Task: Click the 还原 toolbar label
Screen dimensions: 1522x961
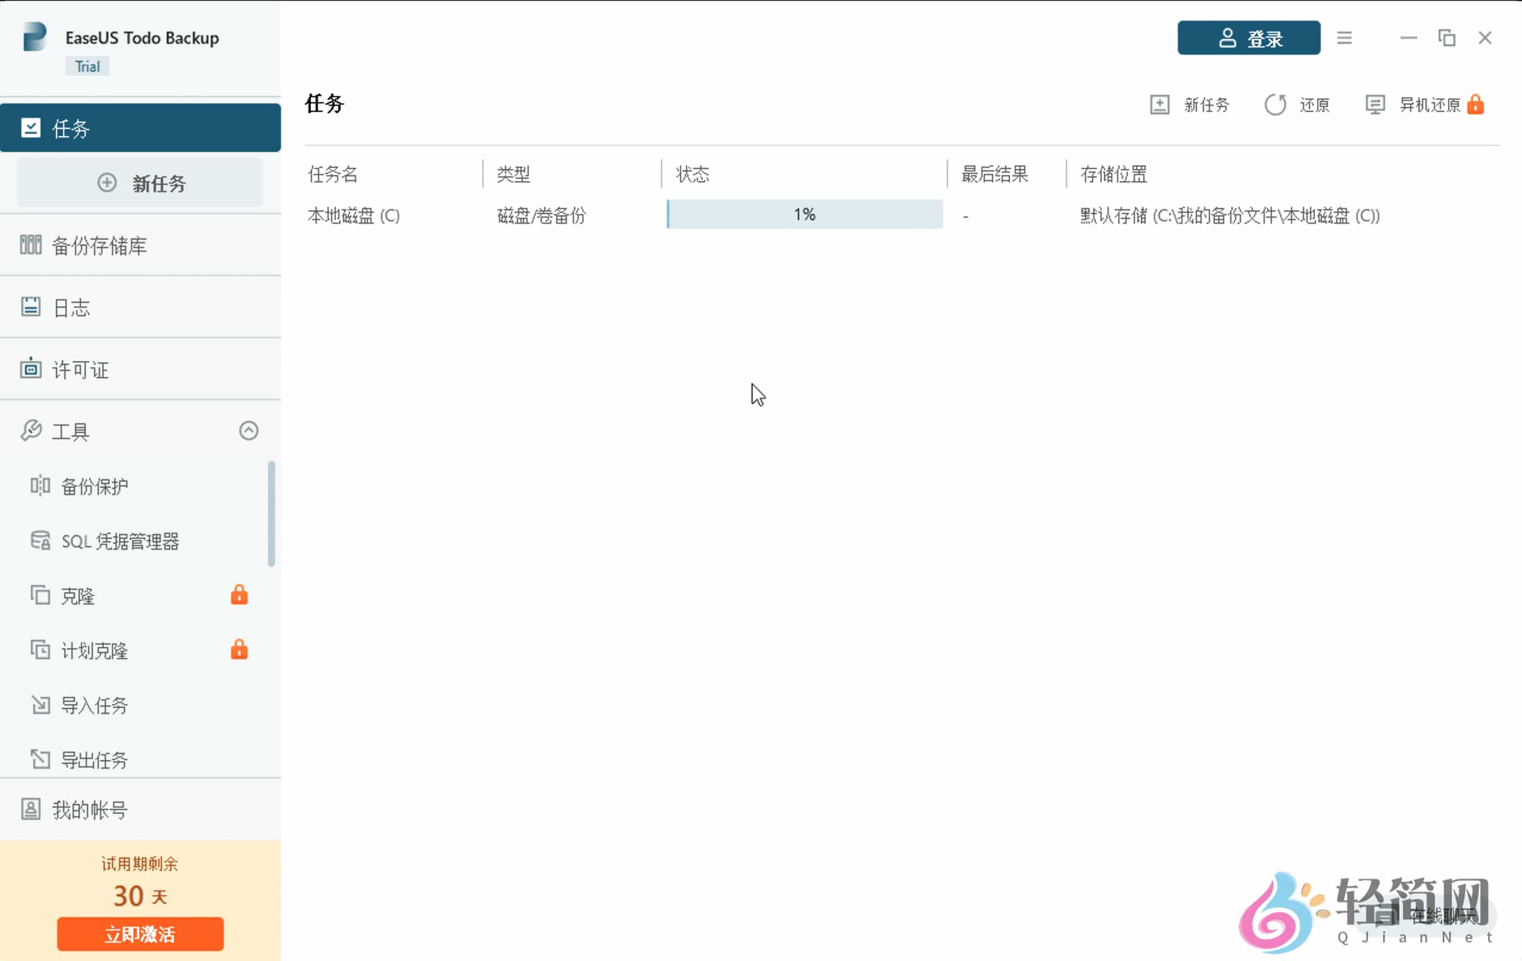Action: pos(1314,105)
